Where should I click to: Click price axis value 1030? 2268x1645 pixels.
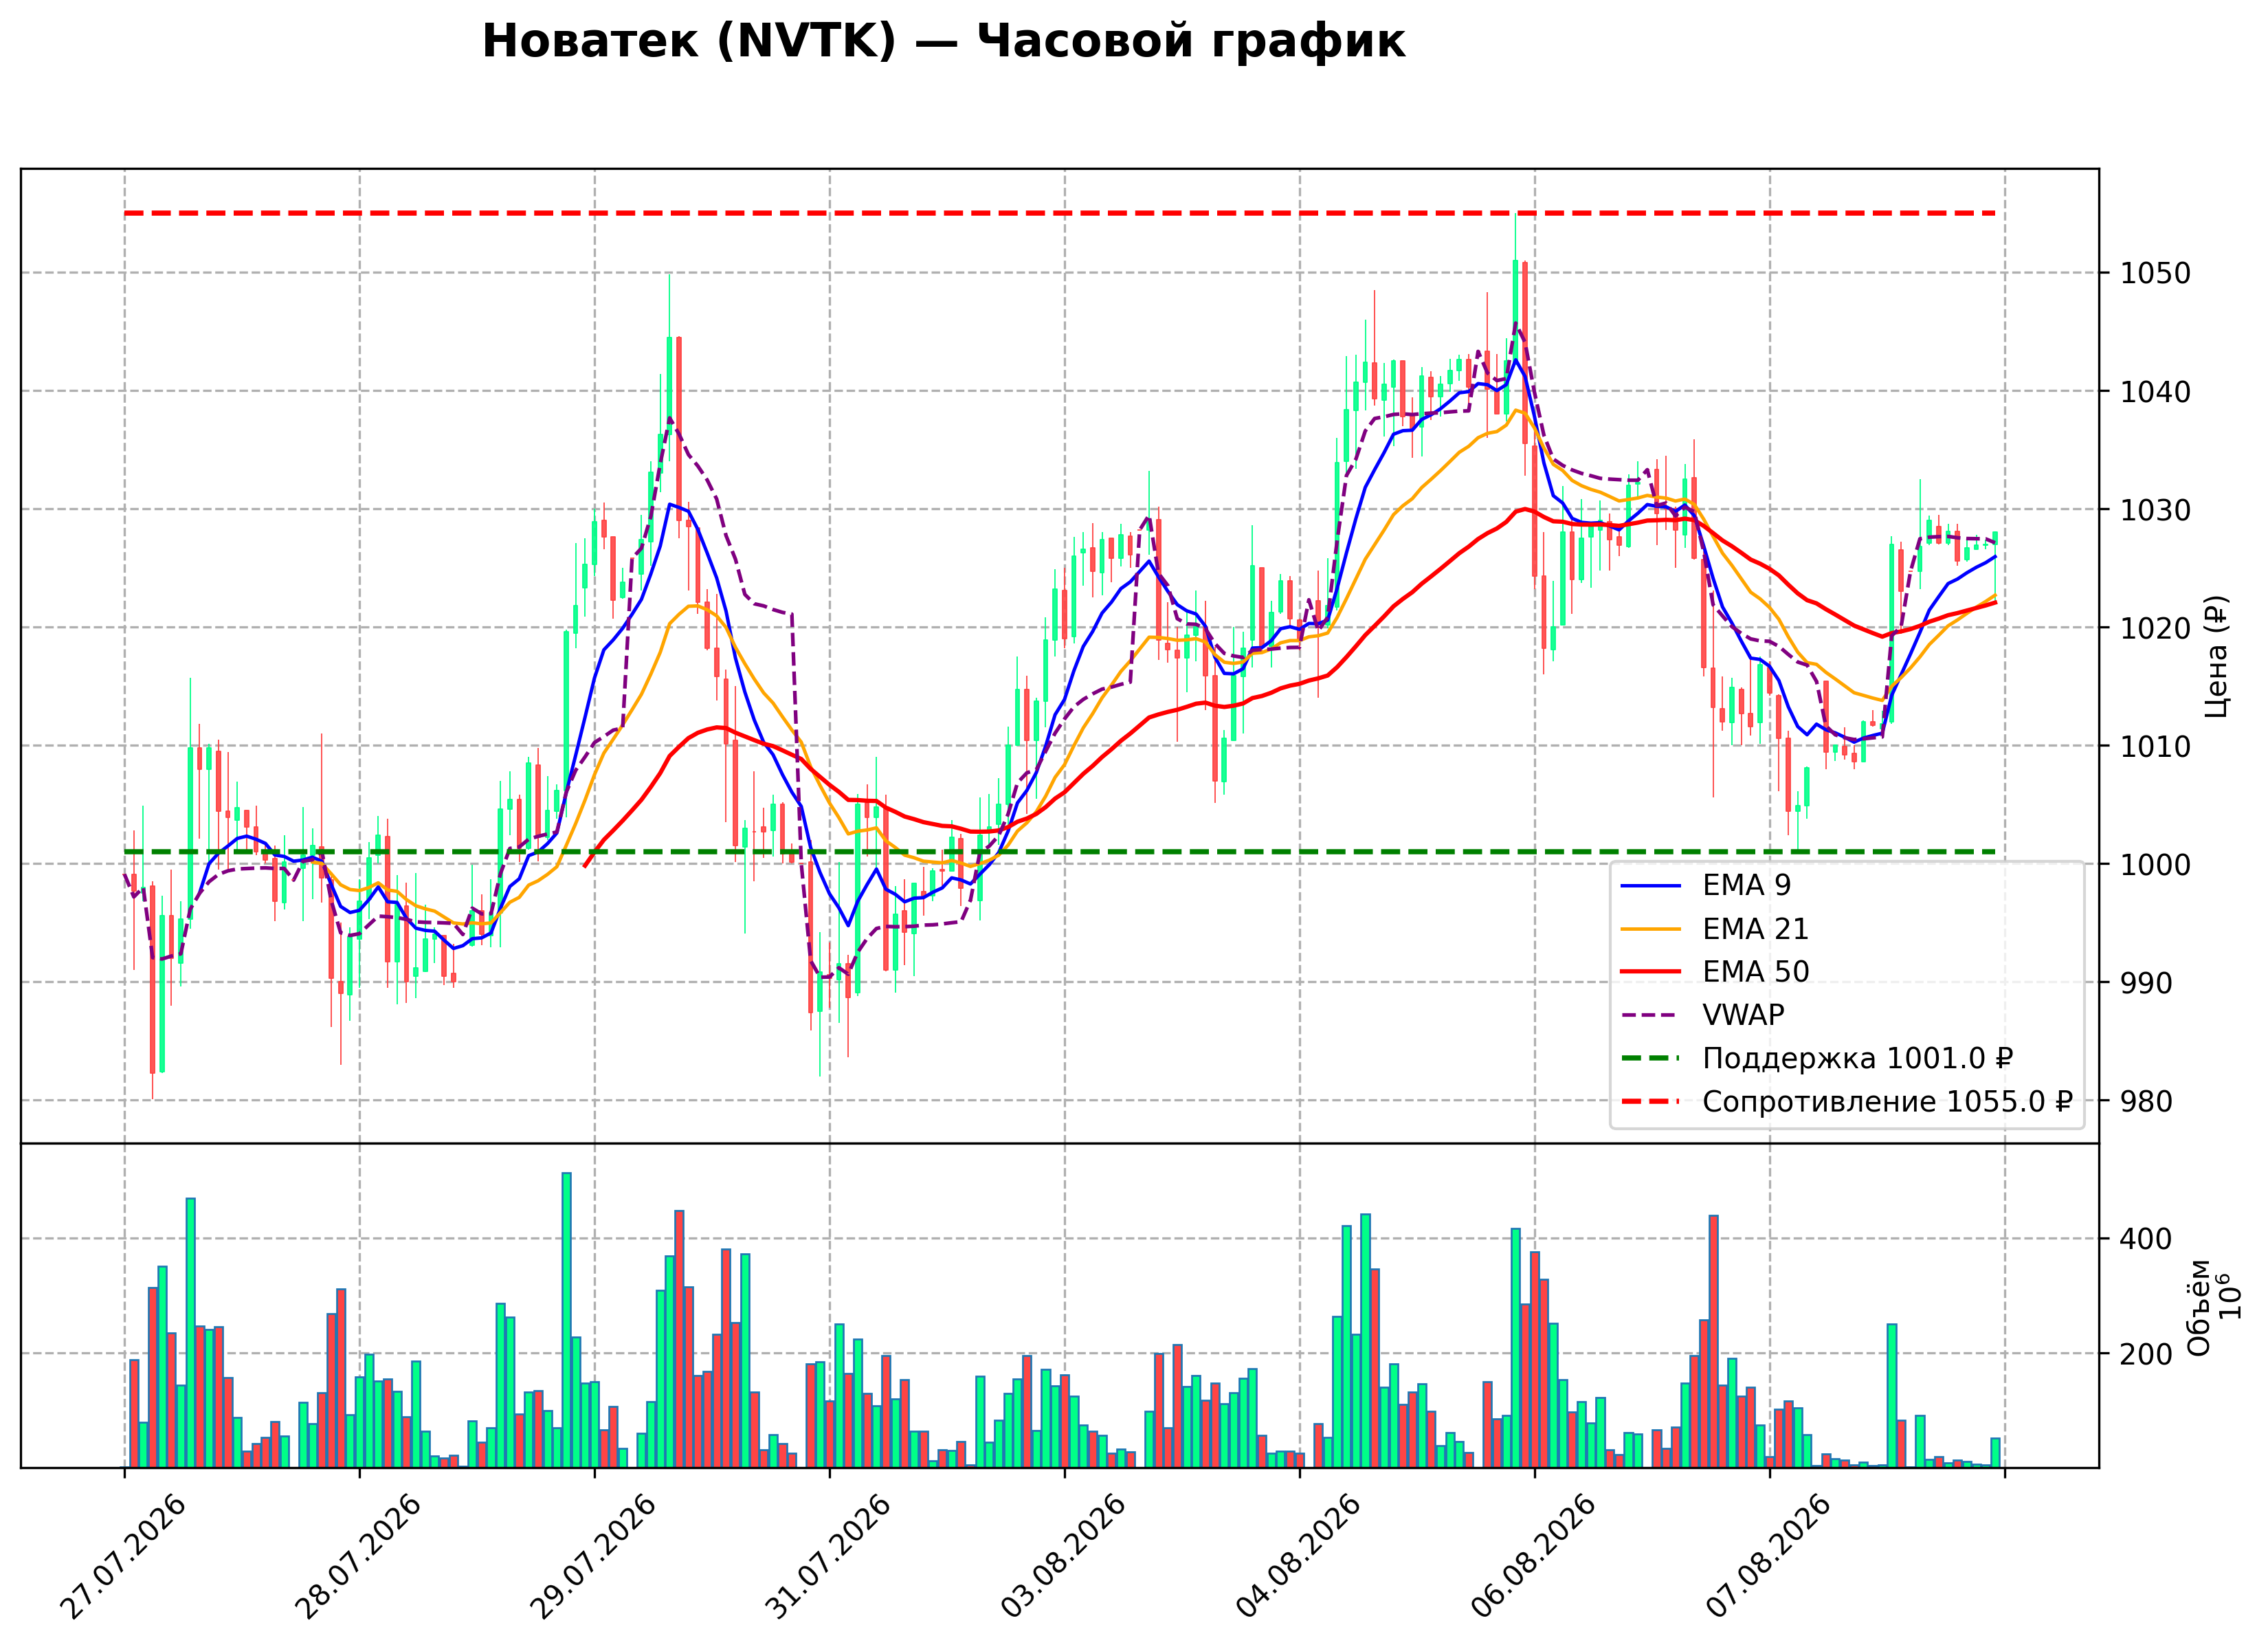2154,510
